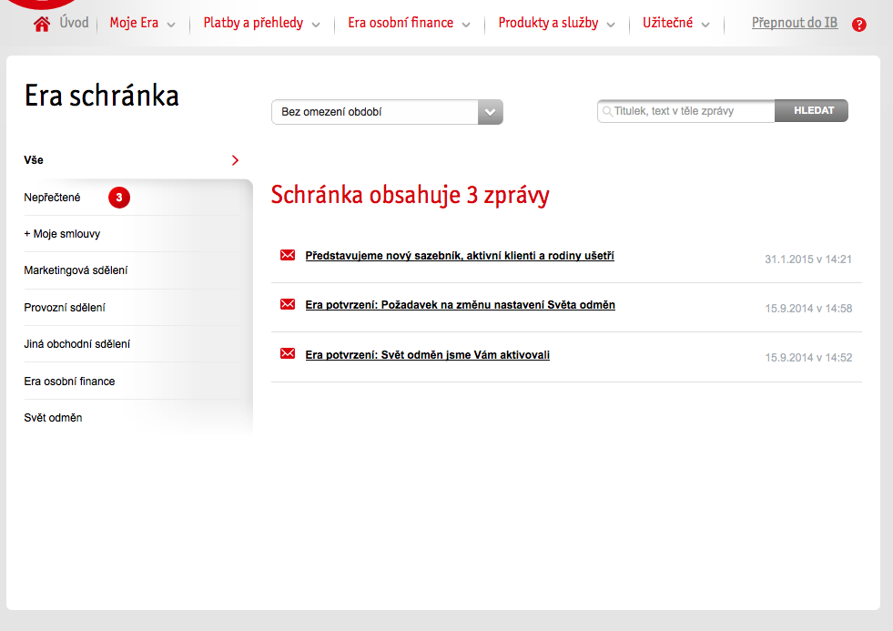Image resolution: width=893 pixels, height=631 pixels.
Task: Click envelope icon of Svět odměn aktivovali message
Action: (288, 353)
